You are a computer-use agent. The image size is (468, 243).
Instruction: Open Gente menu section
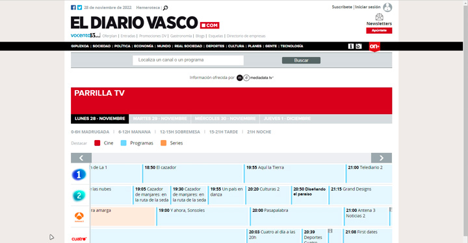pos(271,46)
